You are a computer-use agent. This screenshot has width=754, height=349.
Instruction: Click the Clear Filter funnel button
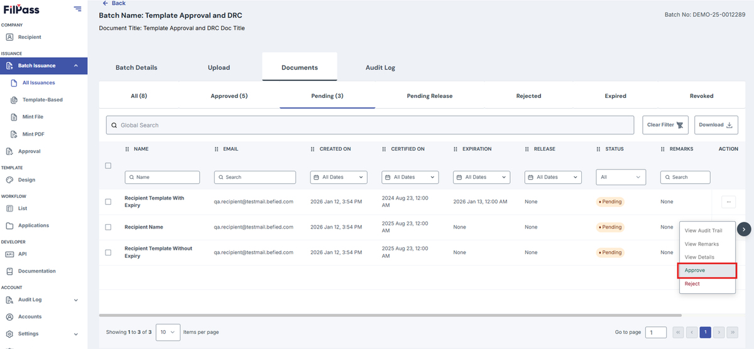[x=665, y=125]
